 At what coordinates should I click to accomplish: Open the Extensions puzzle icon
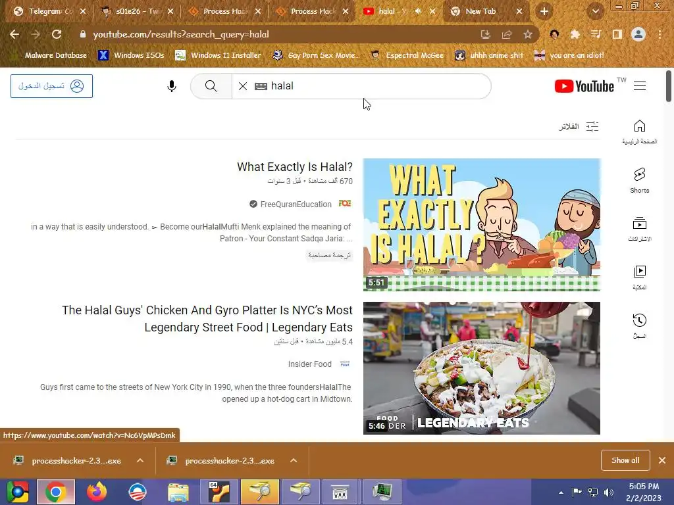(575, 34)
